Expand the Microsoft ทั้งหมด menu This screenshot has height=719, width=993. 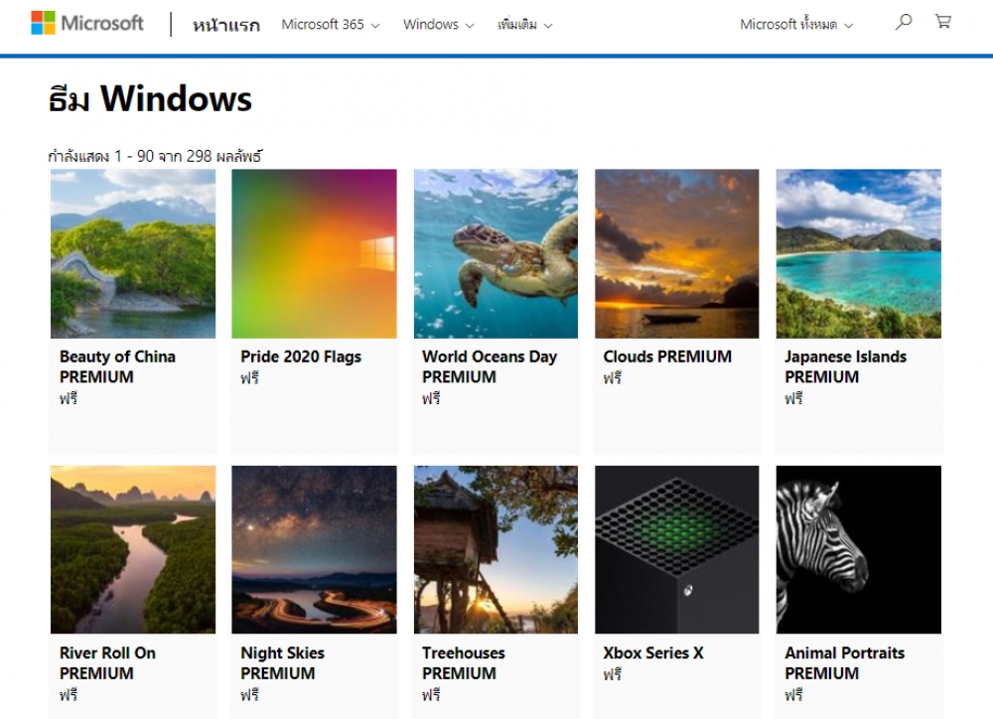pyautogui.click(x=796, y=25)
